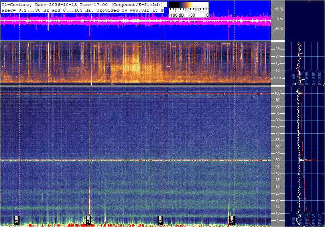Screen dimensions: 325x227
Task: Click the 30 label on the frequency axis
Action: click(x=277, y=187)
